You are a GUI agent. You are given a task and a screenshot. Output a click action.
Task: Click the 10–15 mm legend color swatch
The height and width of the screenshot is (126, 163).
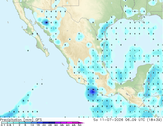[34, 123]
